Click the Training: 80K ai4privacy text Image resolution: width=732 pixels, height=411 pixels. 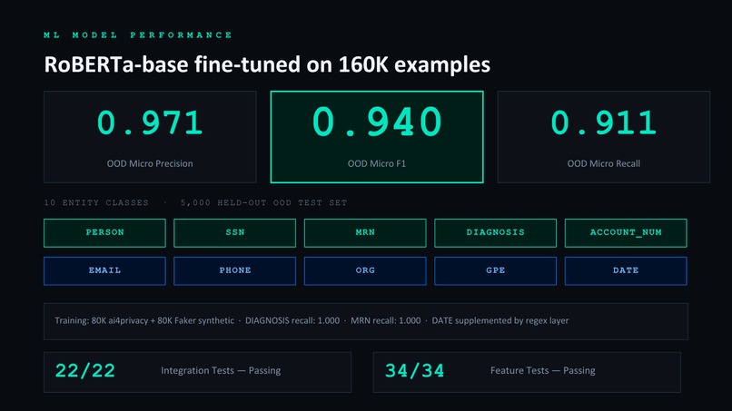click(144, 320)
